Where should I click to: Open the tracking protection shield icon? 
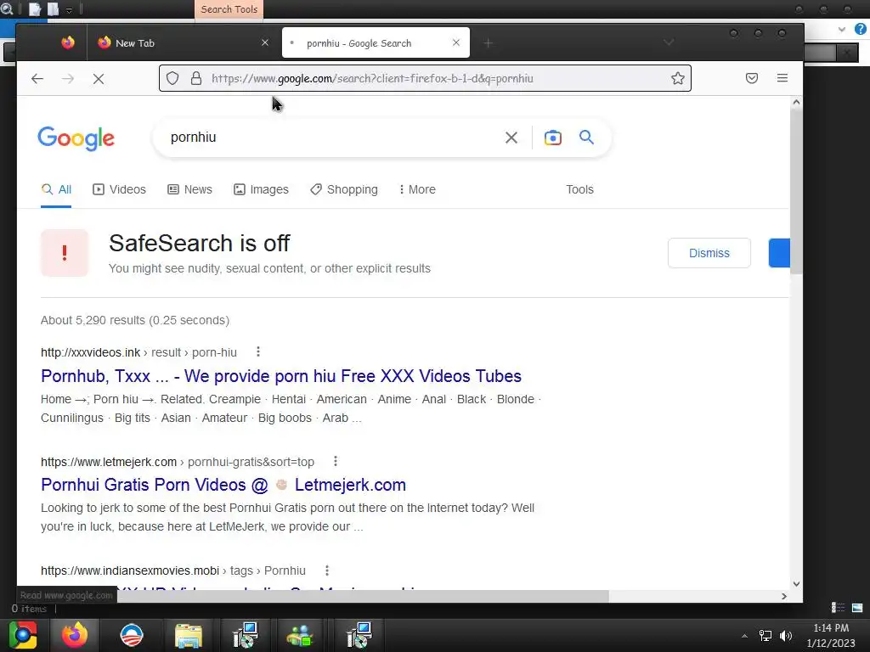172,78
